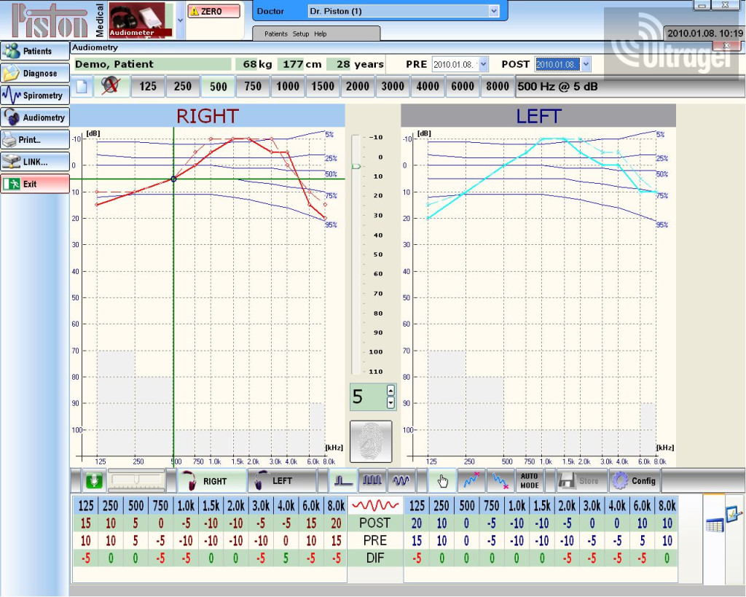The image size is (746, 597).
Task: Toggle the RIGHT ear selection
Action: coord(206,481)
